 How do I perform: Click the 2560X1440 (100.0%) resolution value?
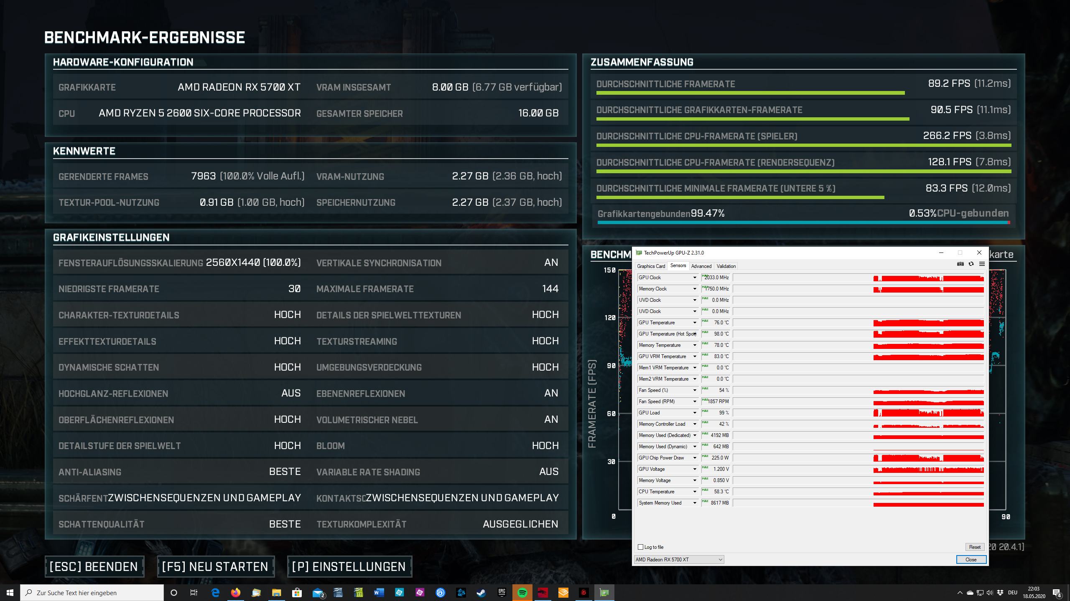pyautogui.click(x=253, y=263)
